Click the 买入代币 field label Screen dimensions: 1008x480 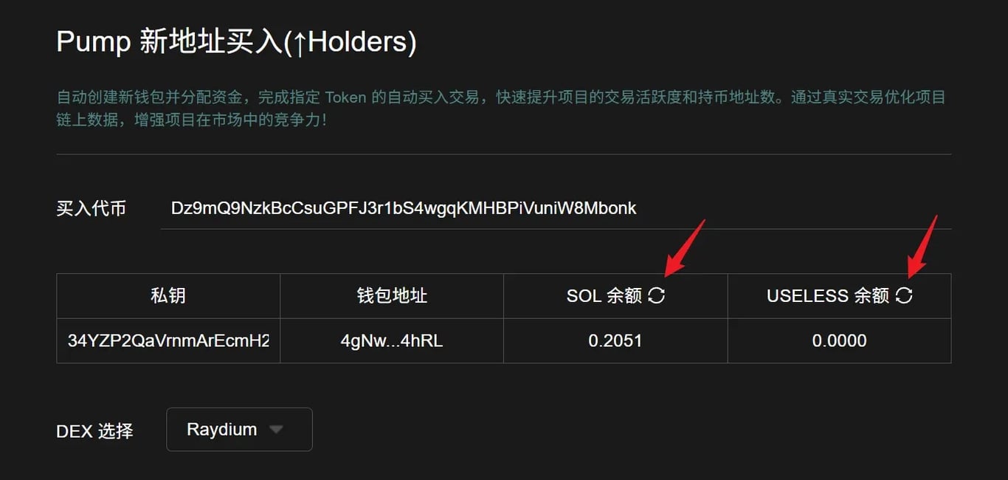point(92,208)
